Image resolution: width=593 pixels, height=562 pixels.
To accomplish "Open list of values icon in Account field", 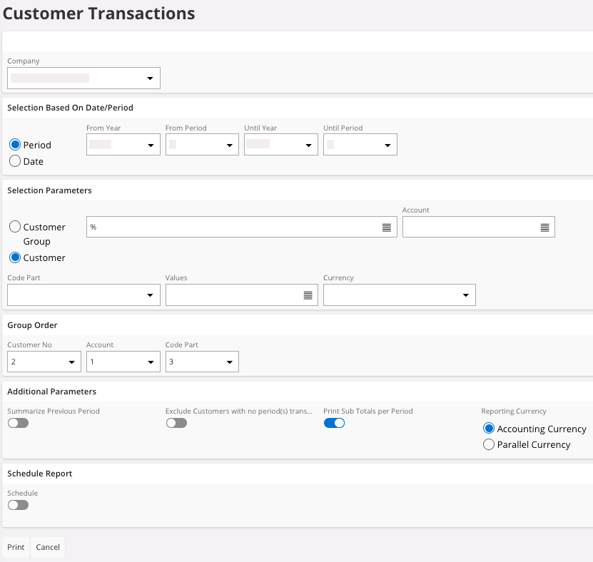I will point(544,228).
